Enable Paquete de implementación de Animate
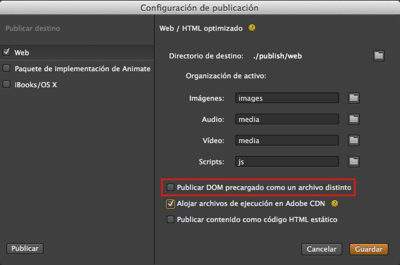Screen dimensions: 400x265 [6, 69]
